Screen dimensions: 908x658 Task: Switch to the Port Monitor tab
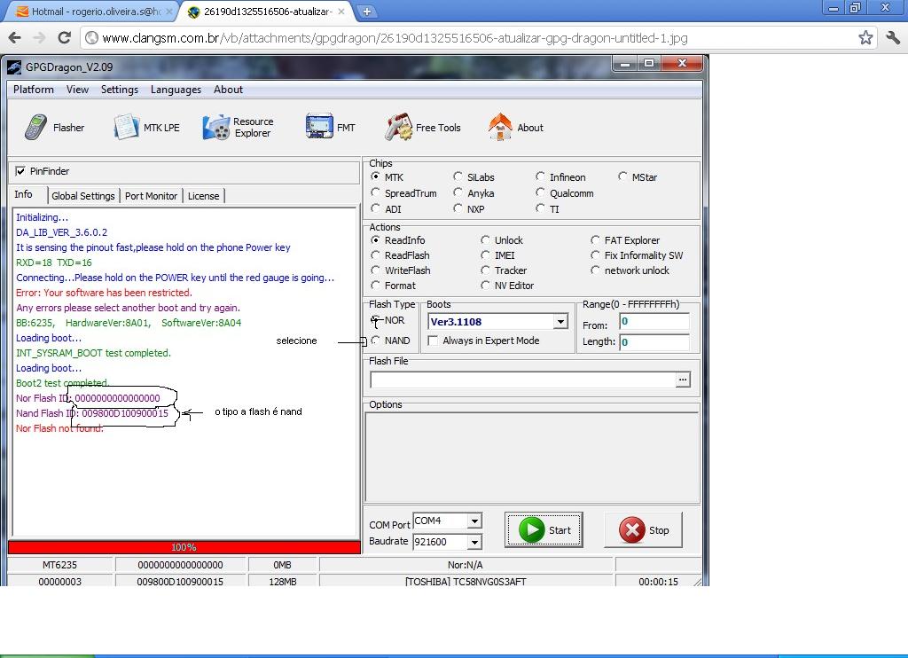pos(151,196)
